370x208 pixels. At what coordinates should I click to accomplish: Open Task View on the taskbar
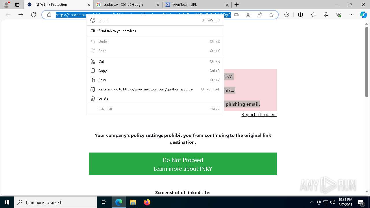tap(104, 202)
